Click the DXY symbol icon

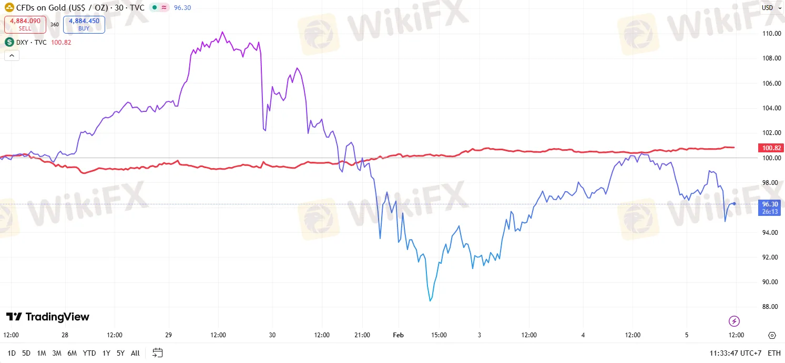click(x=8, y=42)
